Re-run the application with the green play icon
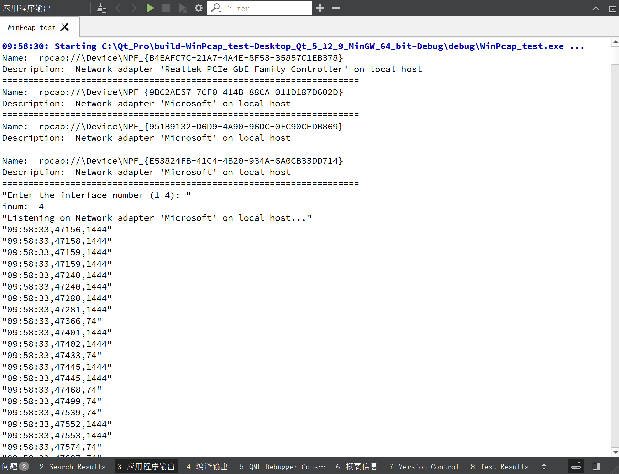This screenshot has width=619, height=474. [150, 8]
